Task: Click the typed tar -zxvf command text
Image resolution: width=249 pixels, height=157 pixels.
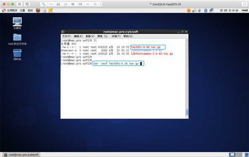Action: (x=116, y=64)
